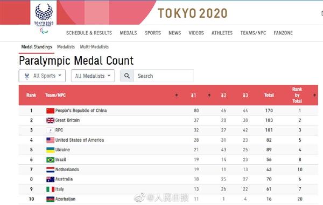Switch to the Multi-Medalists tab
323x205 pixels.
[94, 47]
